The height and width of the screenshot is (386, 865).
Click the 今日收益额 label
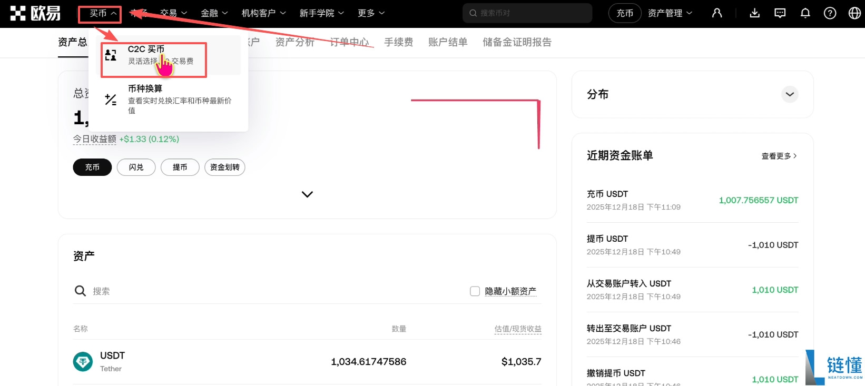[94, 139]
